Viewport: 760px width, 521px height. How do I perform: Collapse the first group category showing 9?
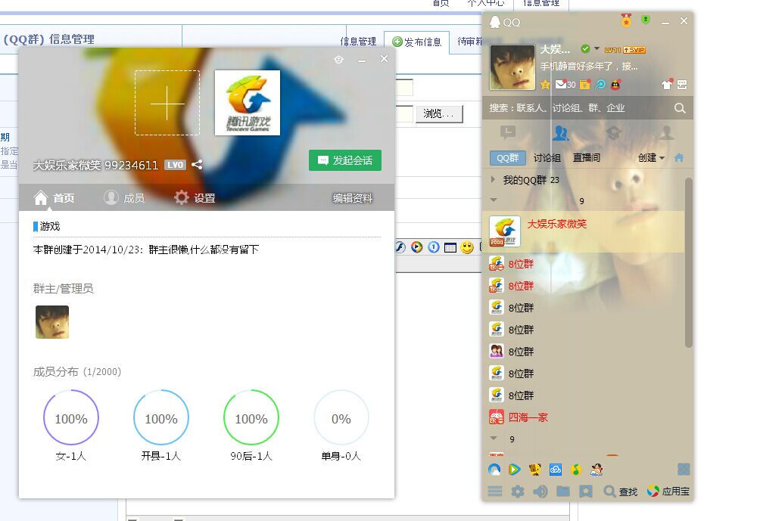pyautogui.click(x=494, y=200)
